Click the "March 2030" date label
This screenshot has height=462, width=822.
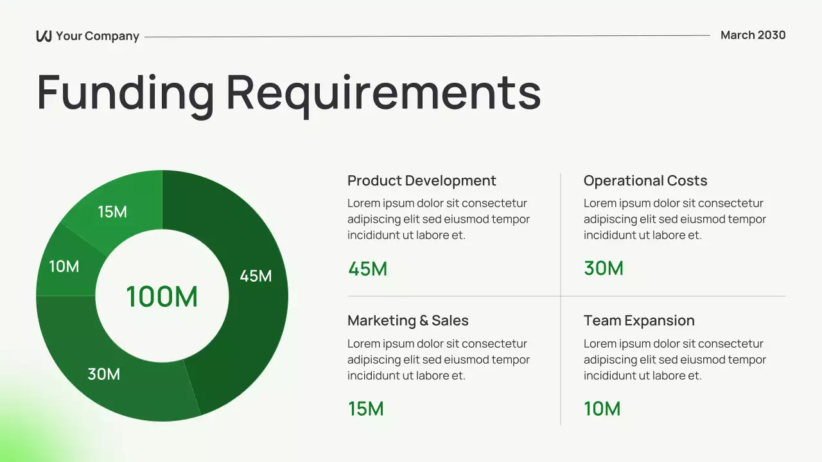pyautogui.click(x=753, y=35)
